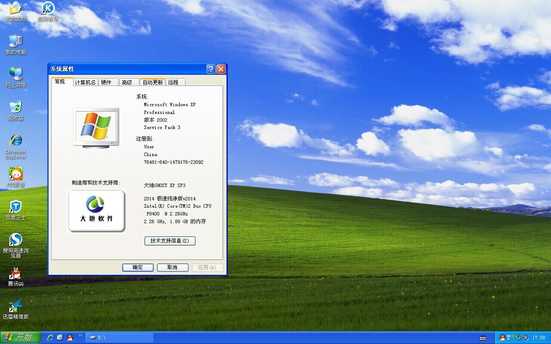Screen dimensions: 551x344
Task: Click the 取消 cancel button
Action: click(173, 267)
